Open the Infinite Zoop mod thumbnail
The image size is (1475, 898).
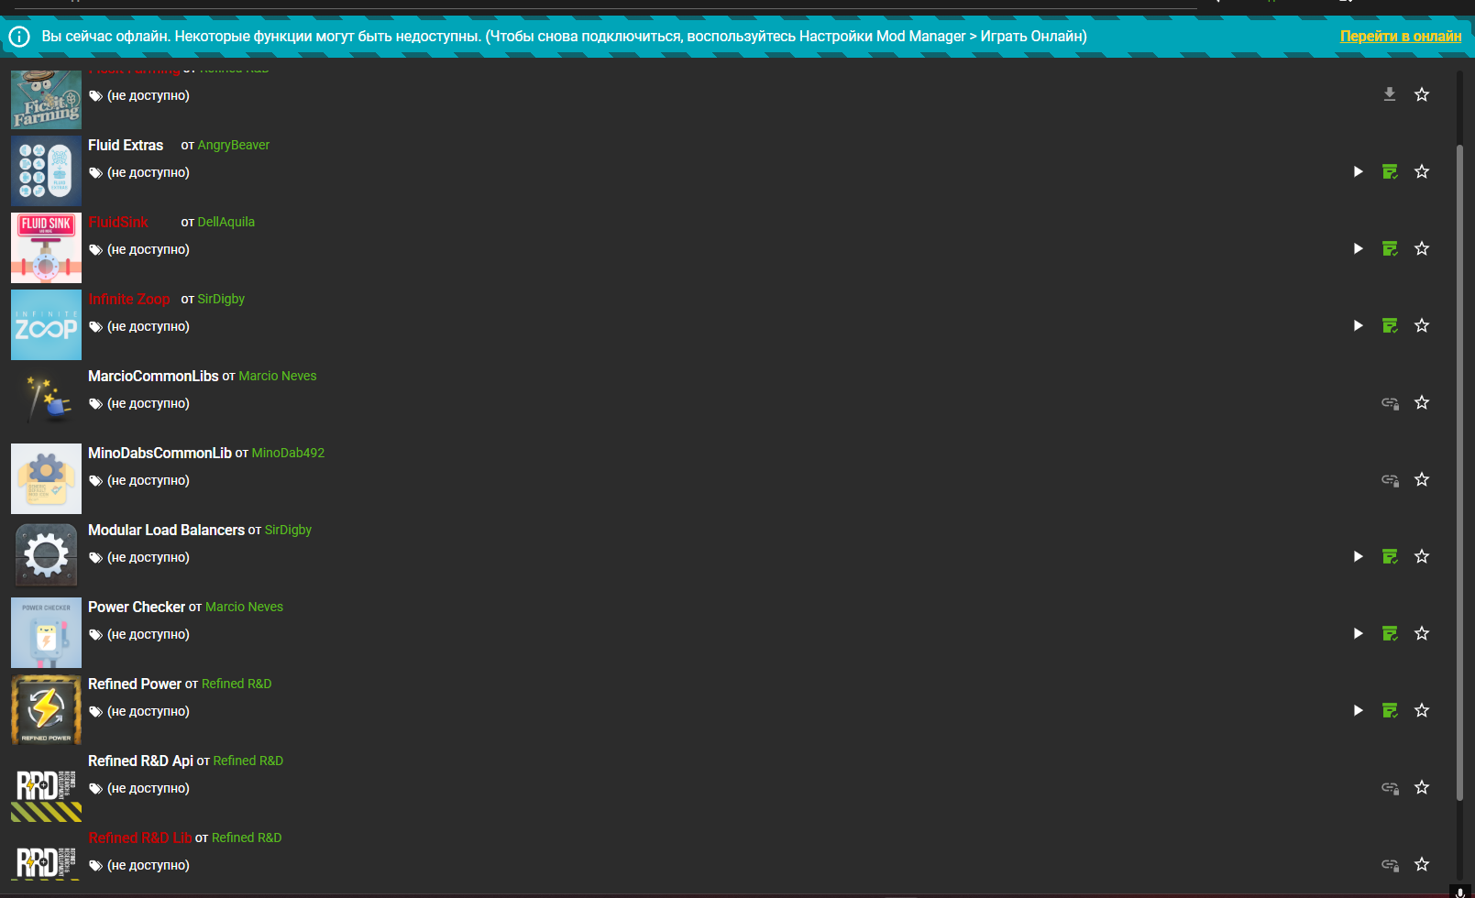click(46, 324)
